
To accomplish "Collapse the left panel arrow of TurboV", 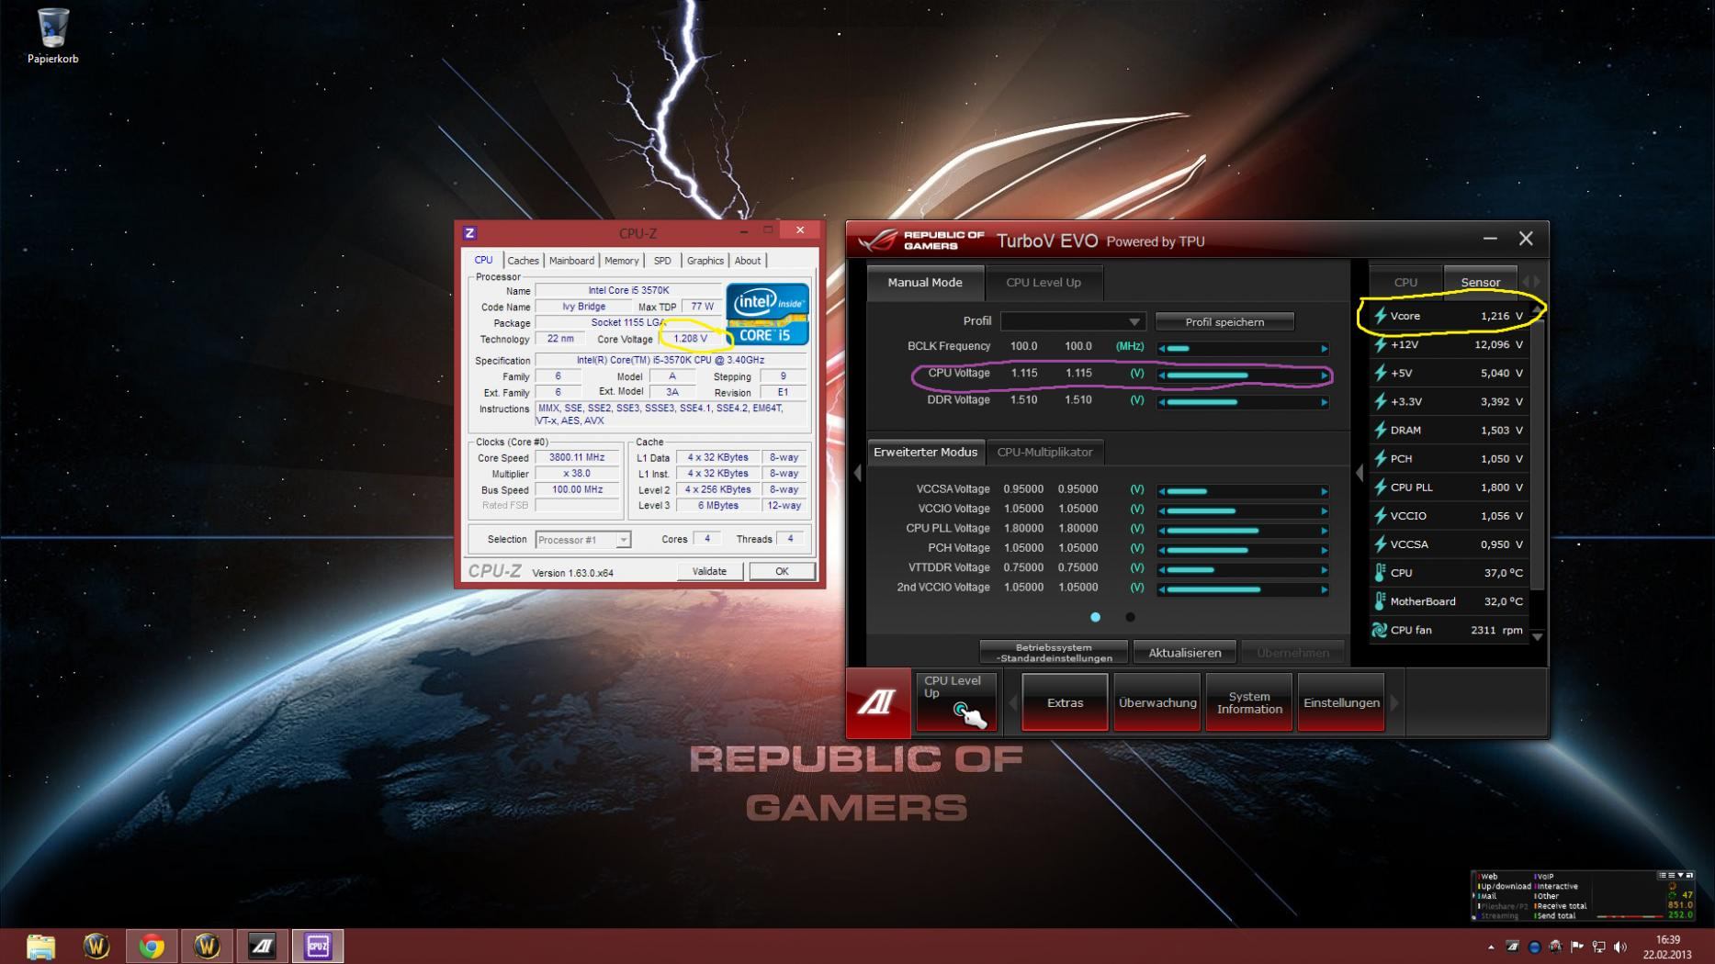I will (x=858, y=473).
